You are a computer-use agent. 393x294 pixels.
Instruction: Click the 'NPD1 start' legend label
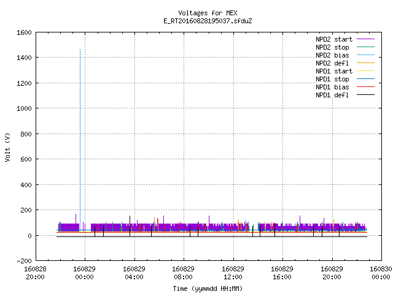coord(334,71)
